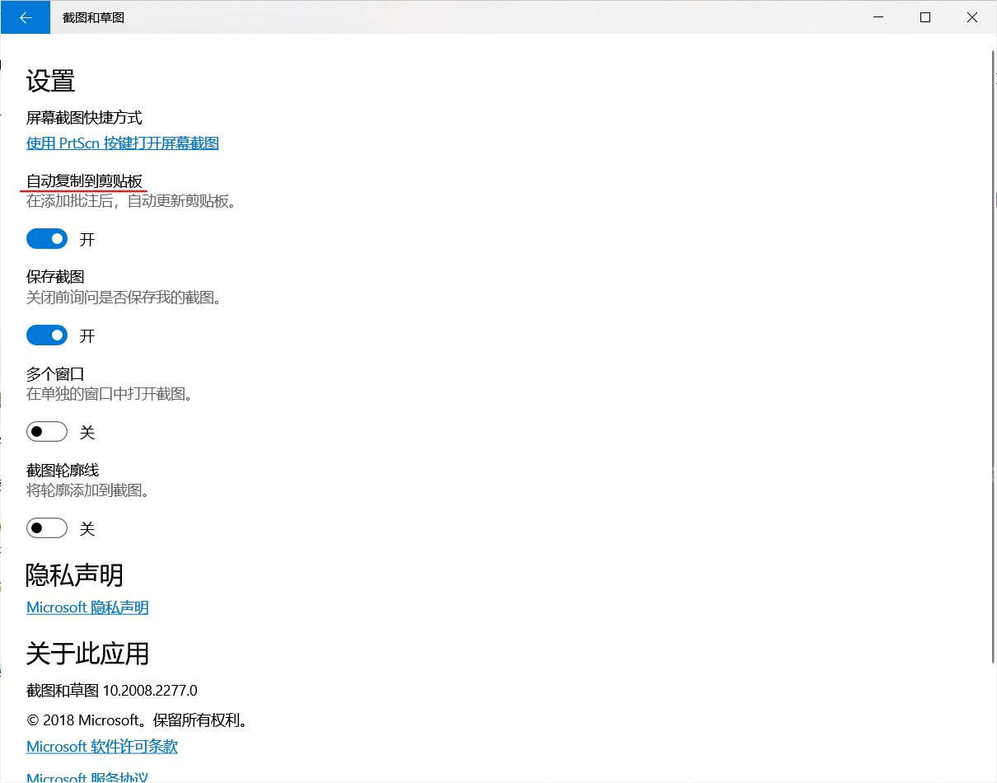Click the 隐私声明 heading
997x783 pixels.
pos(75,575)
